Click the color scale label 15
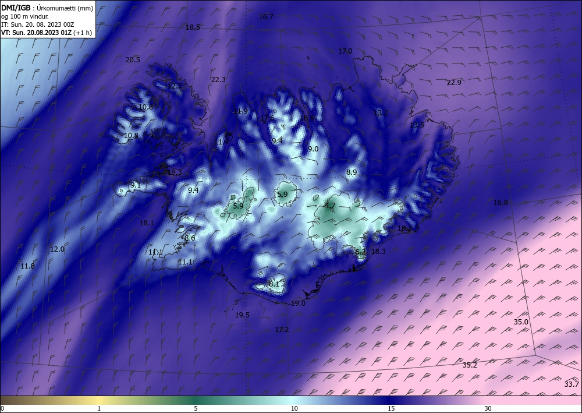The image size is (582, 413). pyautogui.click(x=391, y=408)
